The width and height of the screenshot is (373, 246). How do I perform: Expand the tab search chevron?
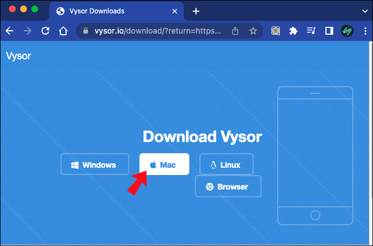click(365, 11)
